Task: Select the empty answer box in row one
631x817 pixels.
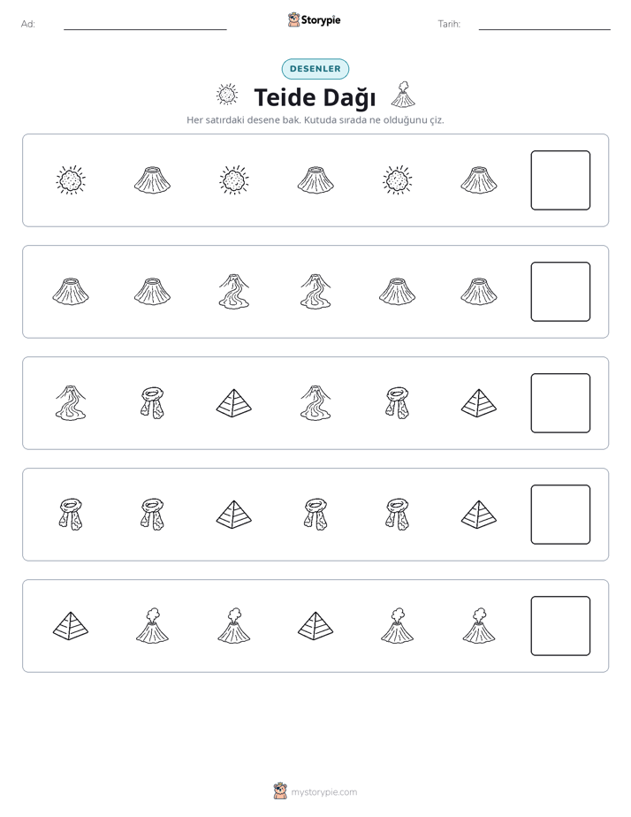Action: pyautogui.click(x=560, y=180)
